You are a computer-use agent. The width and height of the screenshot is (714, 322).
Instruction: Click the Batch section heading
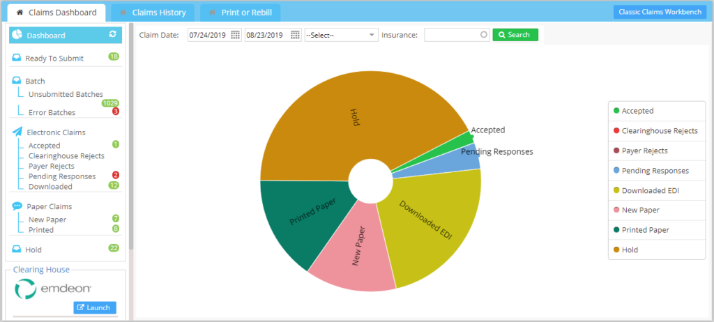tap(35, 81)
